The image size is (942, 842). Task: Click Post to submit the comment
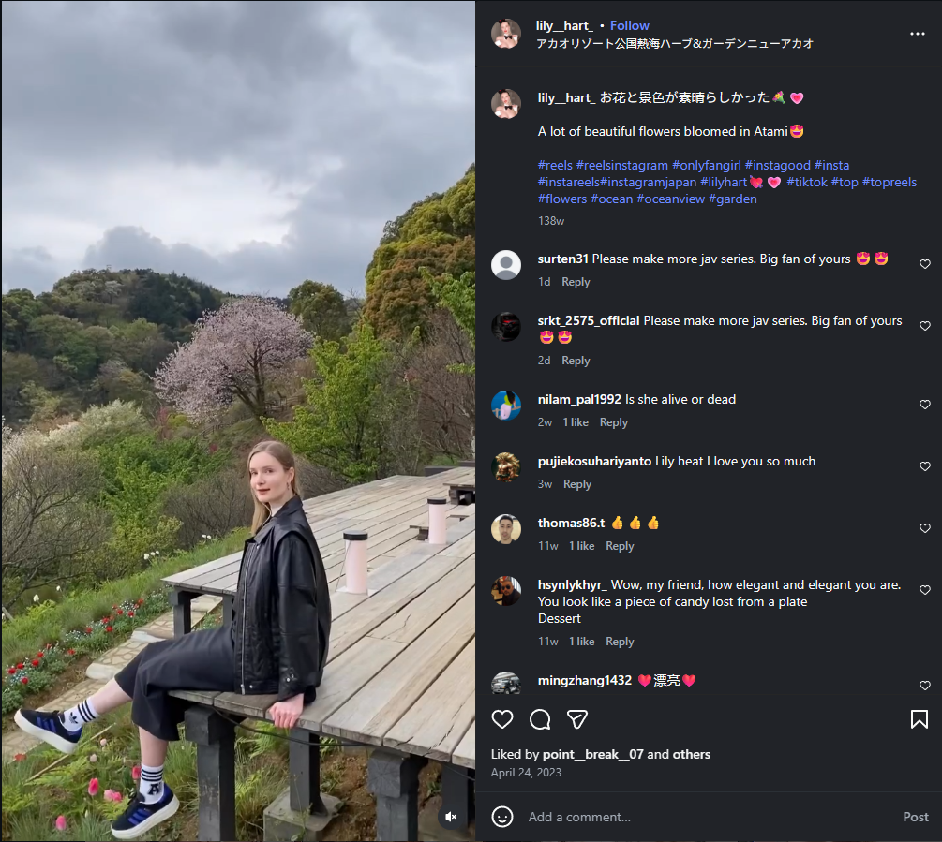(916, 817)
